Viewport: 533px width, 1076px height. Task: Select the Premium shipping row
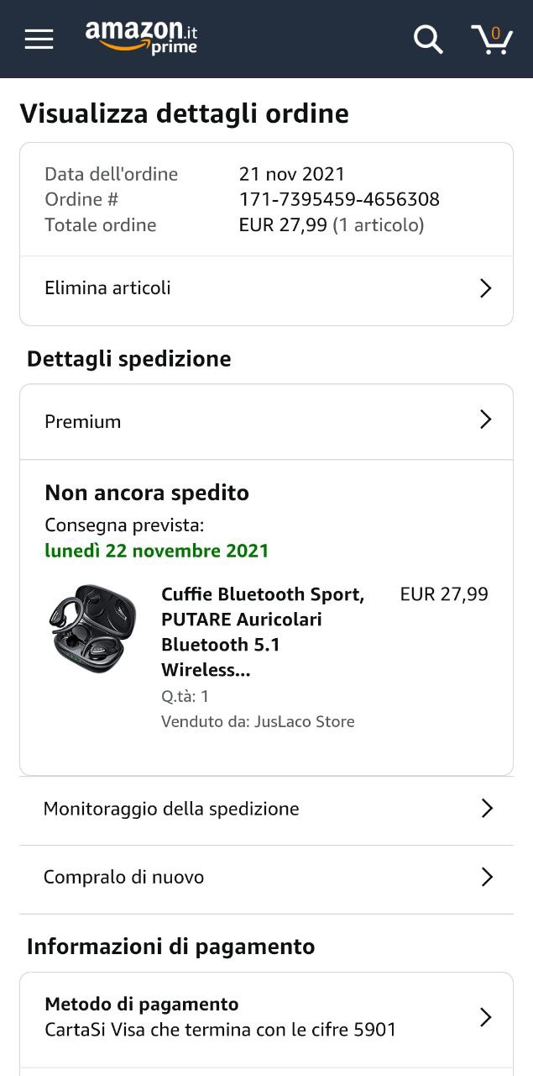pos(83,422)
